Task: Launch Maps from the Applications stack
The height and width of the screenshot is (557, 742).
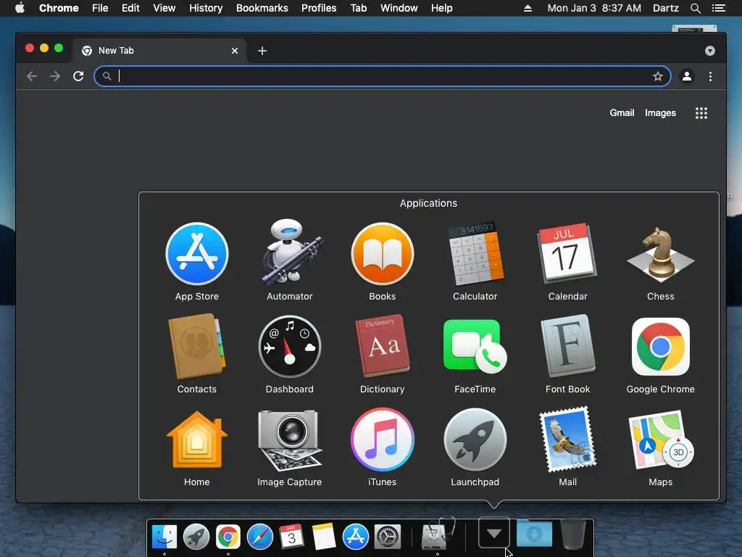Action: click(x=661, y=440)
